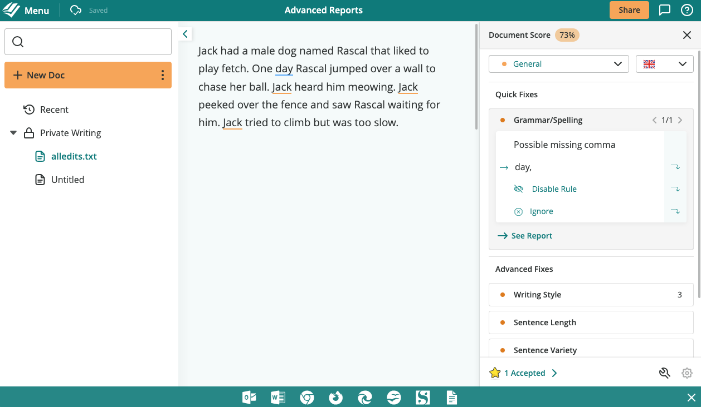The width and height of the screenshot is (701, 407).
Task: Open the Untitled document
Action: click(x=67, y=180)
